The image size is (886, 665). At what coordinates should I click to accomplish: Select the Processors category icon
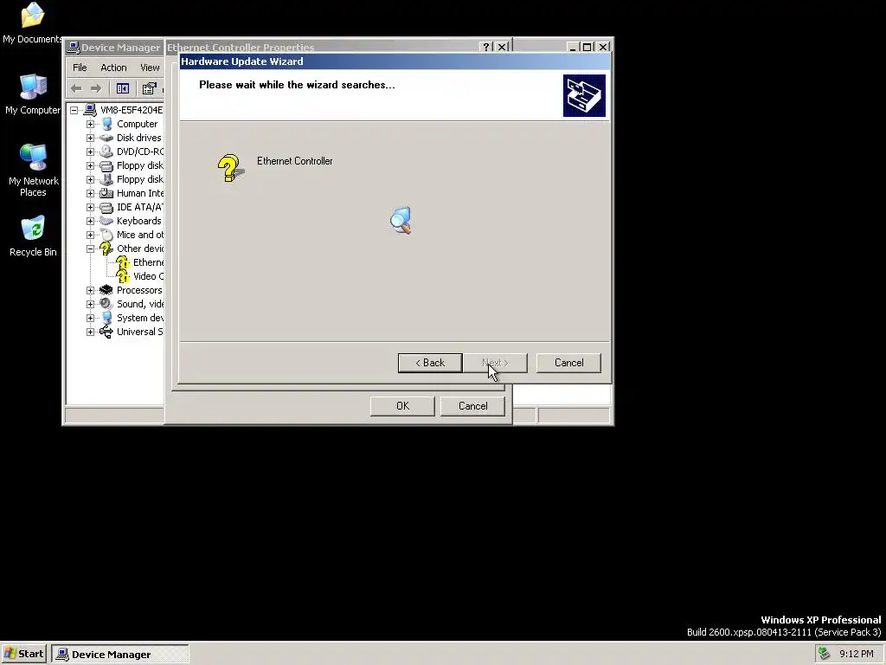pyautogui.click(x=106, y=290)
